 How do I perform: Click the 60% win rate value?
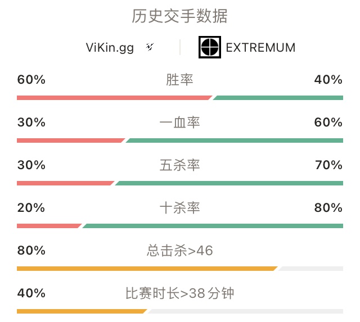point(31,80)
